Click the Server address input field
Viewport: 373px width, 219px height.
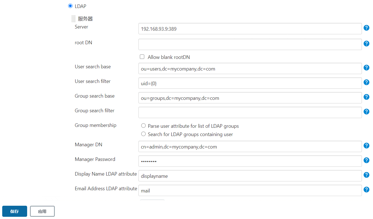(x=249, y=28)
